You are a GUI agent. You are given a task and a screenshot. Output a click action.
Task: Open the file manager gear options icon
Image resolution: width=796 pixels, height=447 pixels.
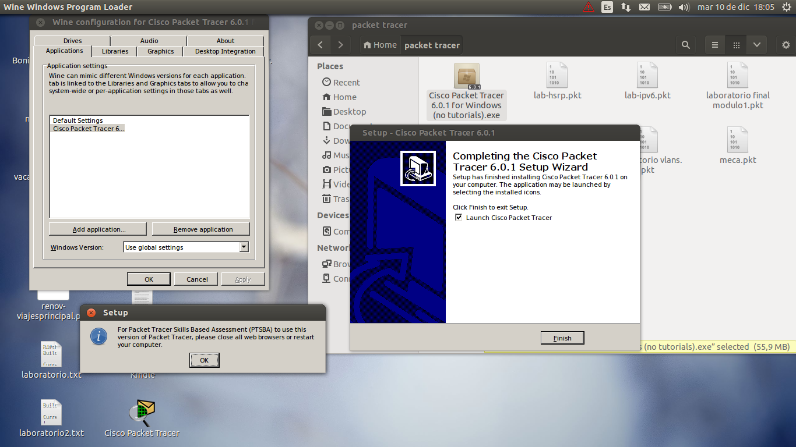[786, 44]
